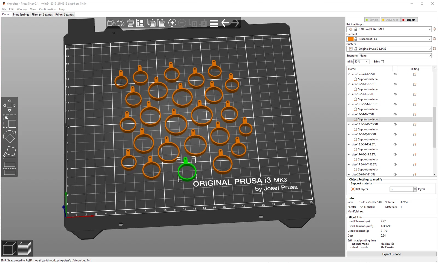Image resolution: width=438 pixels, height=263 pixels.
Task: Click the Paste icon in the top toolbar
Action: tap(161, 23)
